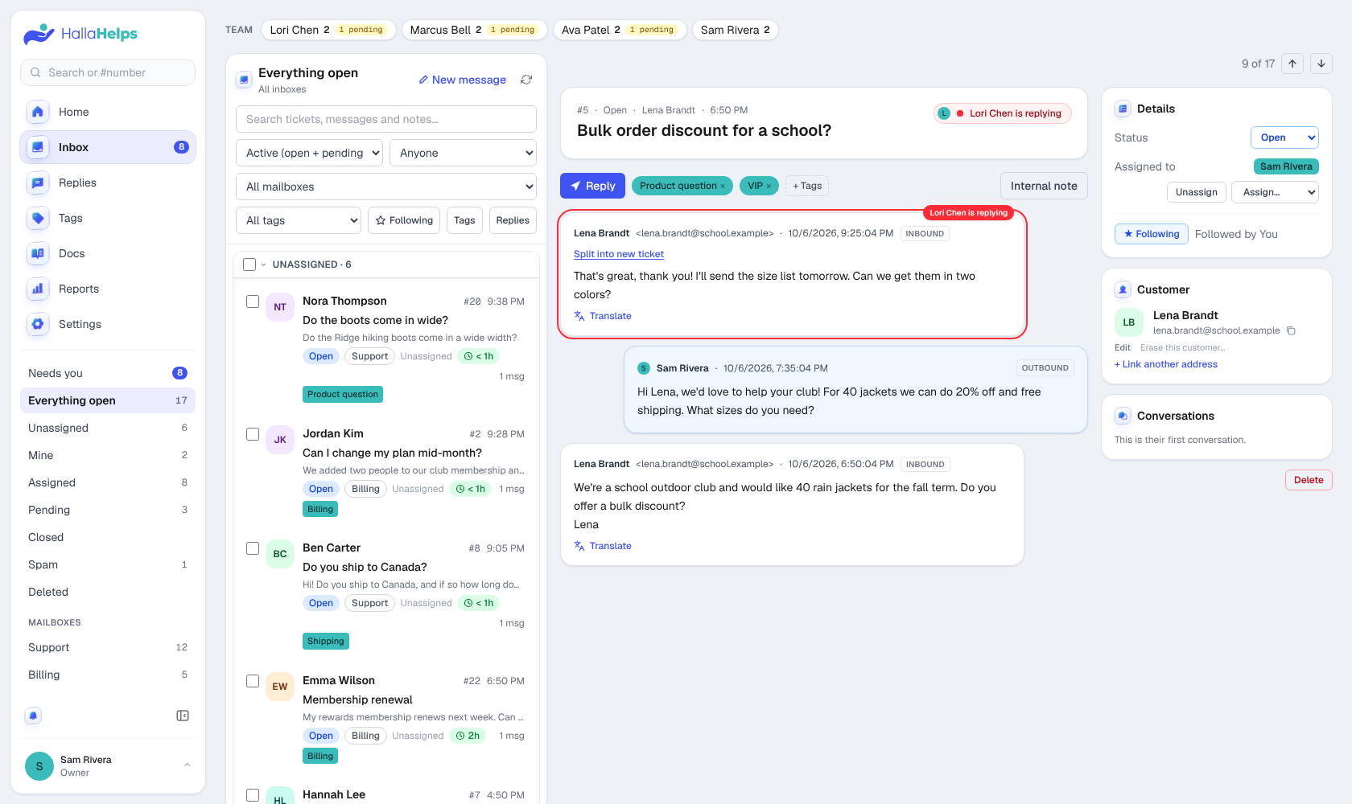Click the refresh icon beside New message
Screen dimensions: 1352x804
(x=526, y=80)
